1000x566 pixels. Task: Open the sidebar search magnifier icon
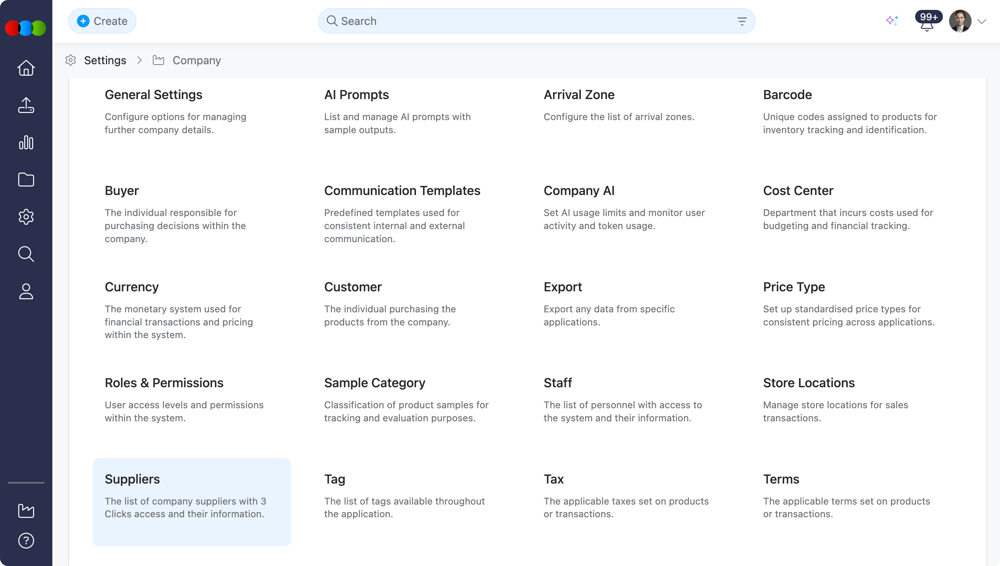click(26, 254)
